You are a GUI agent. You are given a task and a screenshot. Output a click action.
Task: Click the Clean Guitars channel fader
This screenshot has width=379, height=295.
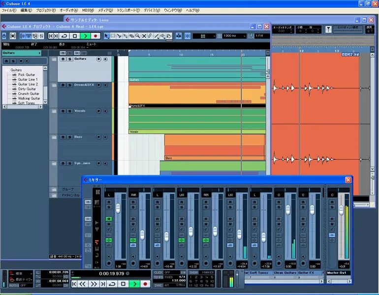[288, 209]
